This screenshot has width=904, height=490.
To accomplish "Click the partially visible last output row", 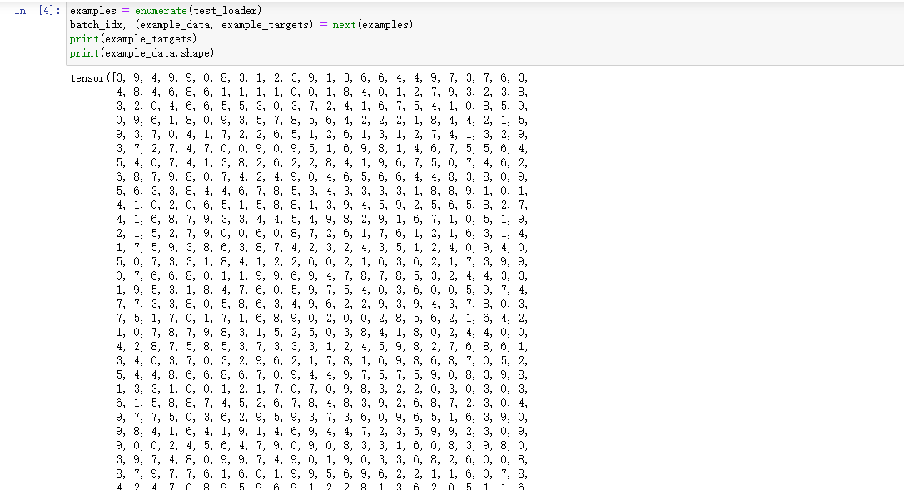I will point(320,487).
